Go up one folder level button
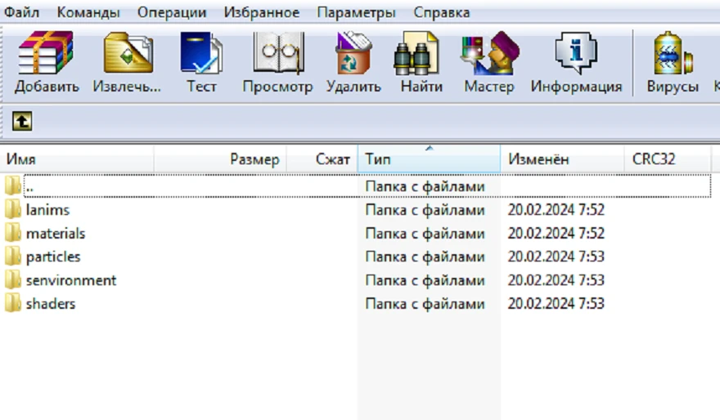 point(22,122)
